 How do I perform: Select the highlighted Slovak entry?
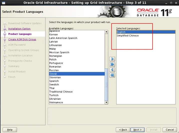point(77,74)
